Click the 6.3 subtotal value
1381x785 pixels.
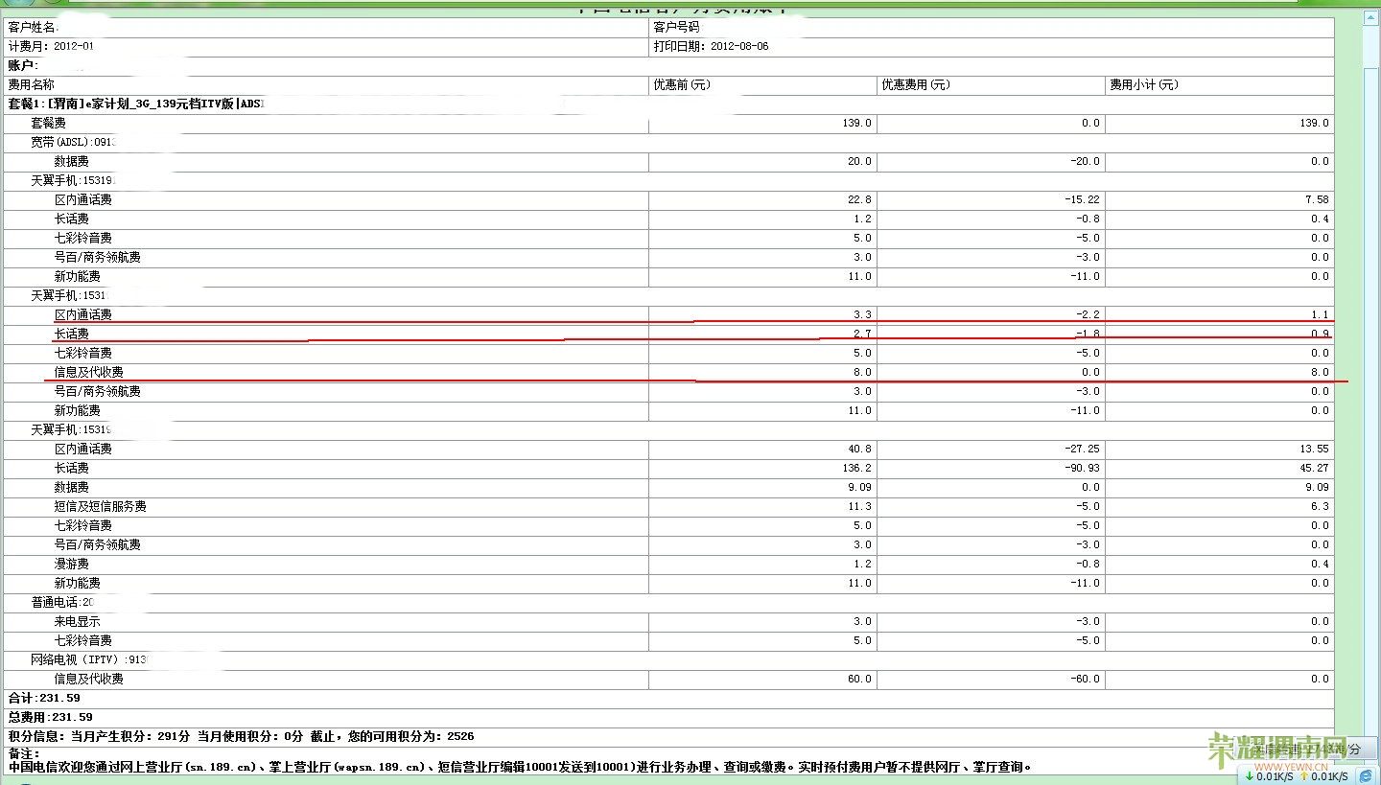coord(1320,506)
